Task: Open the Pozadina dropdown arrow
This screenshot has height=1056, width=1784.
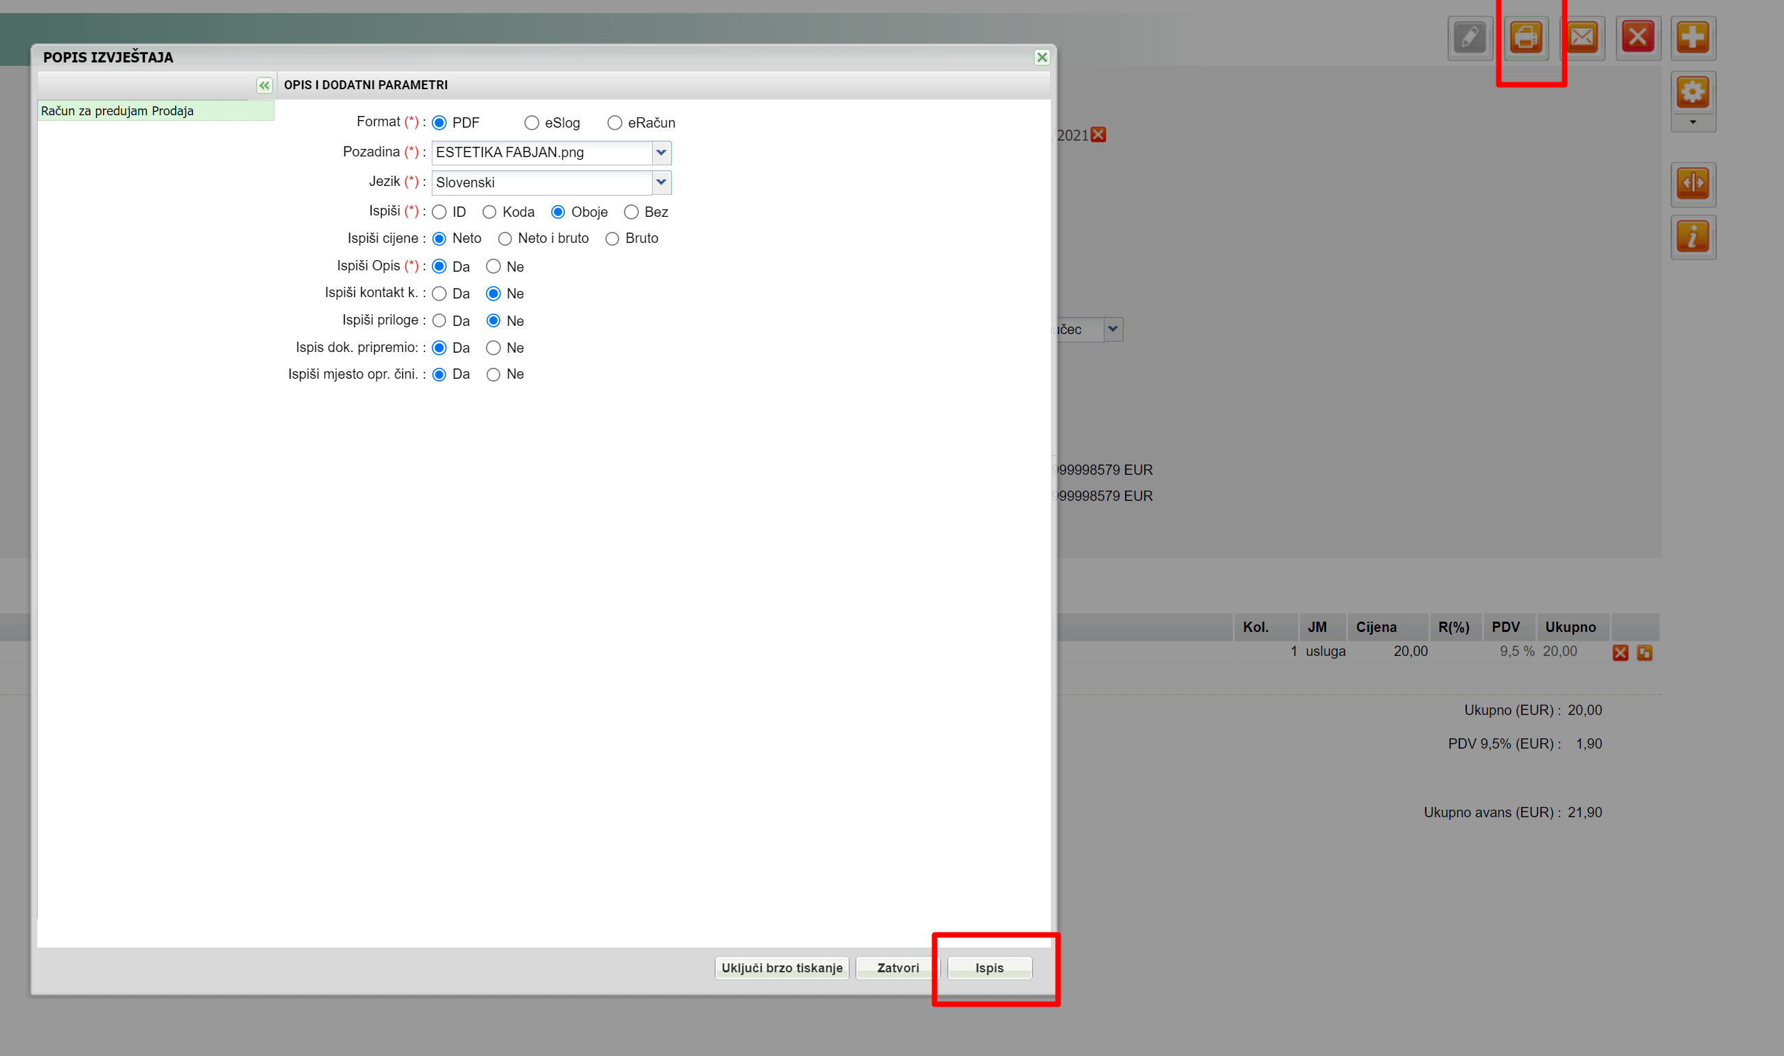Action: 661,152
